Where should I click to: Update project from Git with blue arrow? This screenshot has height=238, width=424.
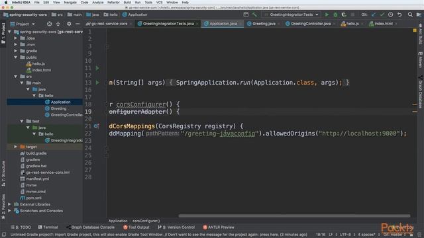374,15
